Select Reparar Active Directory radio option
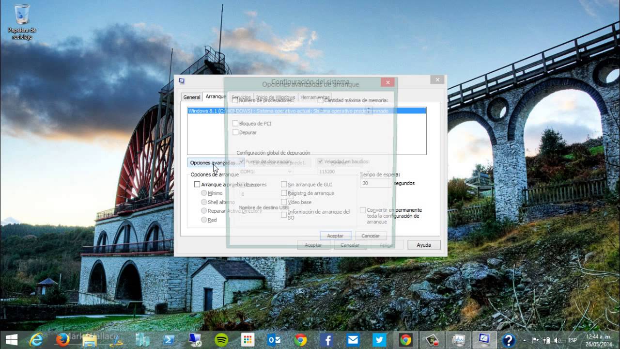Screen dimensions: 620x349 [204, 211]
